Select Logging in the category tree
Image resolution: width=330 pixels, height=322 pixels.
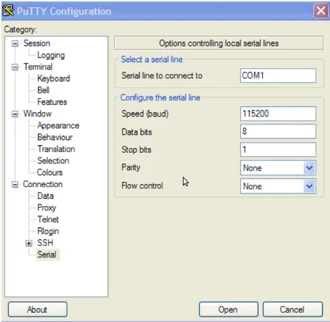click(51, 55)
